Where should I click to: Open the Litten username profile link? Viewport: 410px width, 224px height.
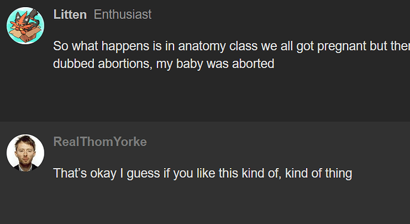click(70, 14)
